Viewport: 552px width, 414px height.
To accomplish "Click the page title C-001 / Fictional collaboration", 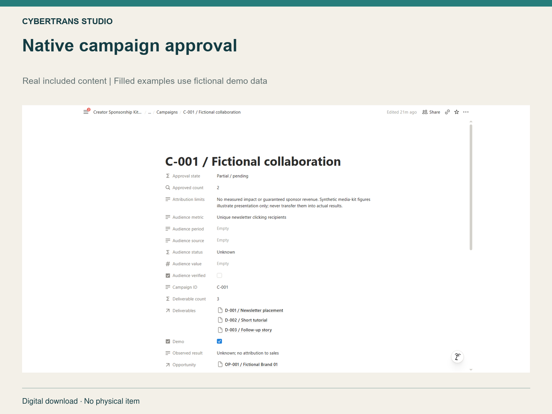I will coord(253,161).
